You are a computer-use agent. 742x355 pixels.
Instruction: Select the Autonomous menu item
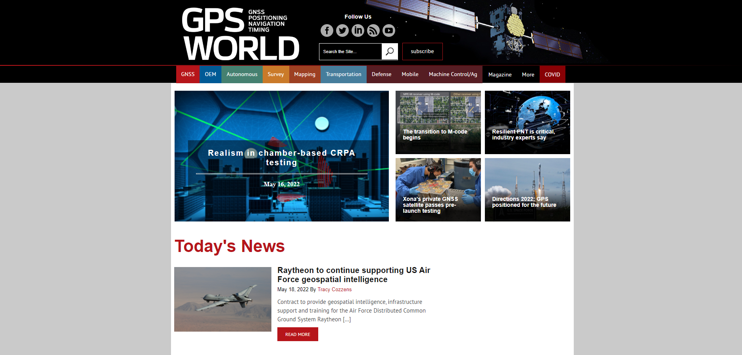242,74
